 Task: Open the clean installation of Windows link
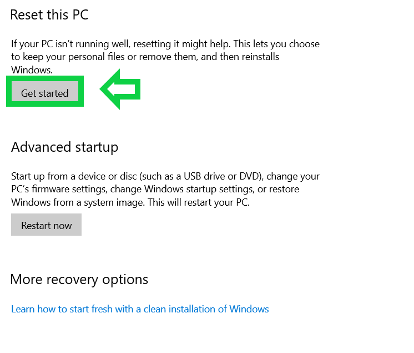(140, 309)
